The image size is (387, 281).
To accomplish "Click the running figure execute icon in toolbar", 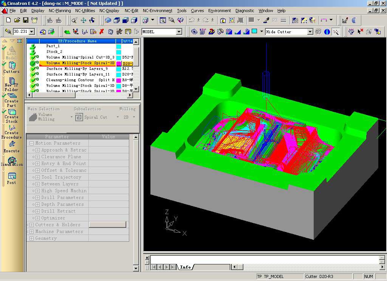I will (x=119, y=32).
